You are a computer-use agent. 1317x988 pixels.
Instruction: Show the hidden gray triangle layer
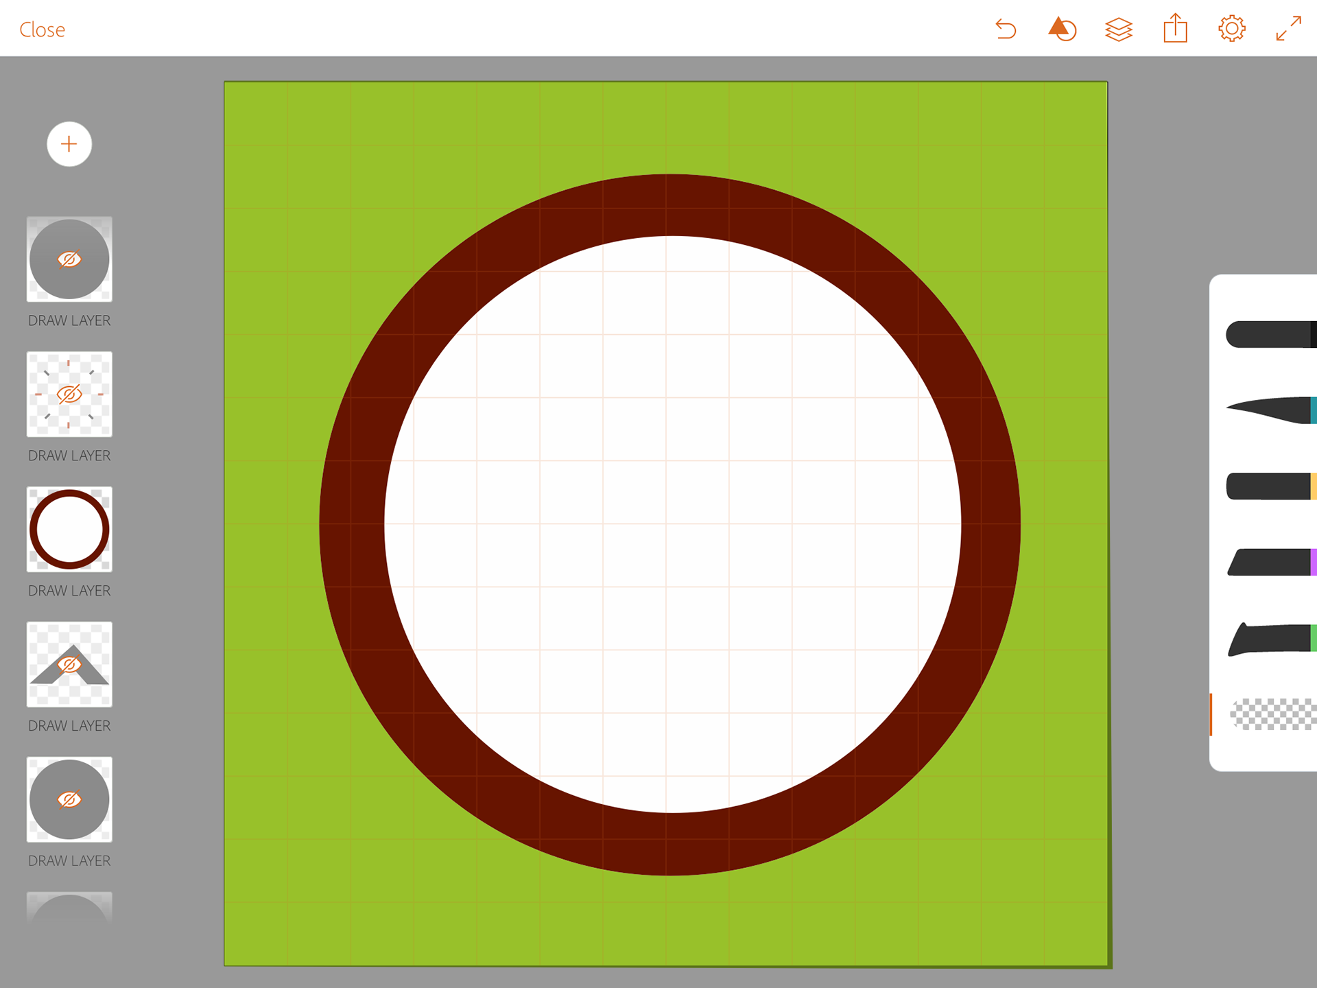click(x=69, y=664)
